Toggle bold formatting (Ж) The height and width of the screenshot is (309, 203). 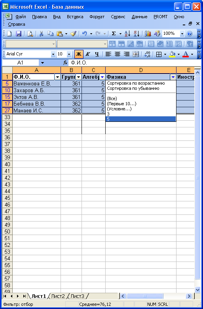(x=79, y=54)
